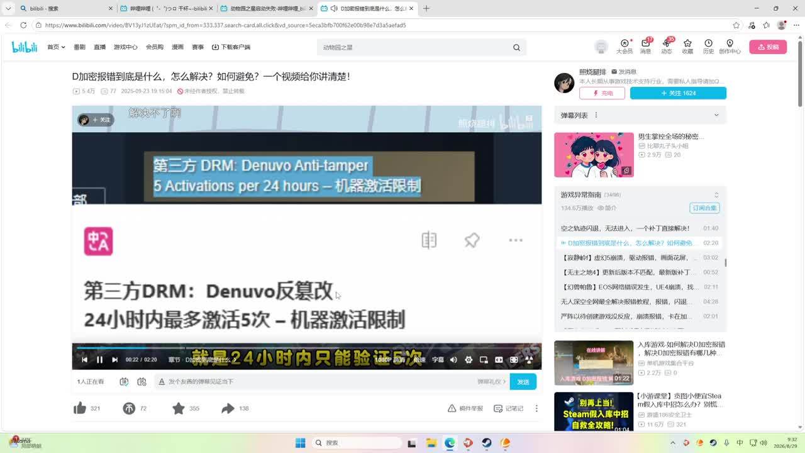Click the 下载客户端 download link

pyautogui.click(x=231, y=47)
